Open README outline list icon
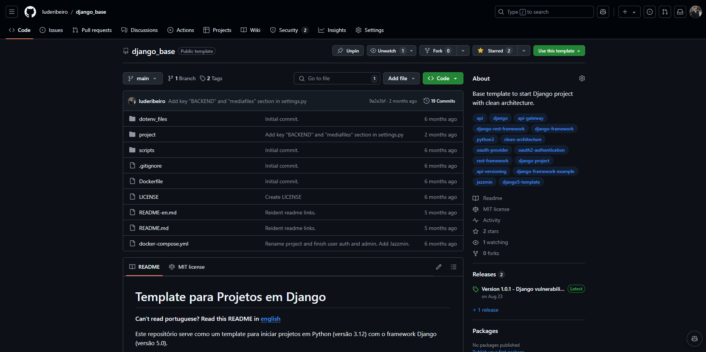 pos(454,267)
